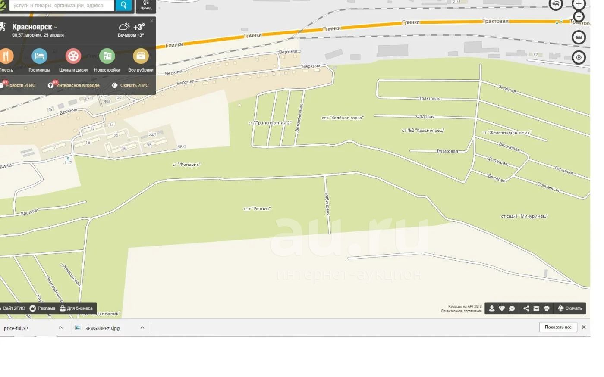Image resolution: width=604 pixels, height=377 pixels.
Task: Click the user profile icon
Action: (491, 308)
